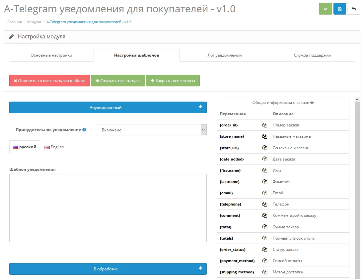The height and width of the screenshot is (279, 363).
Task: Switch to the English language tab
Action: [54, 147]
